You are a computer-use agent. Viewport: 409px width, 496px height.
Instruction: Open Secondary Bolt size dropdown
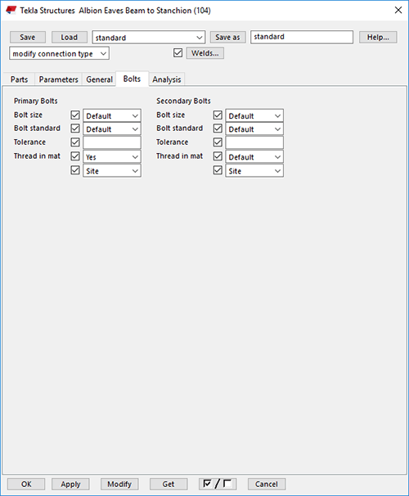(x=254, y=115)
